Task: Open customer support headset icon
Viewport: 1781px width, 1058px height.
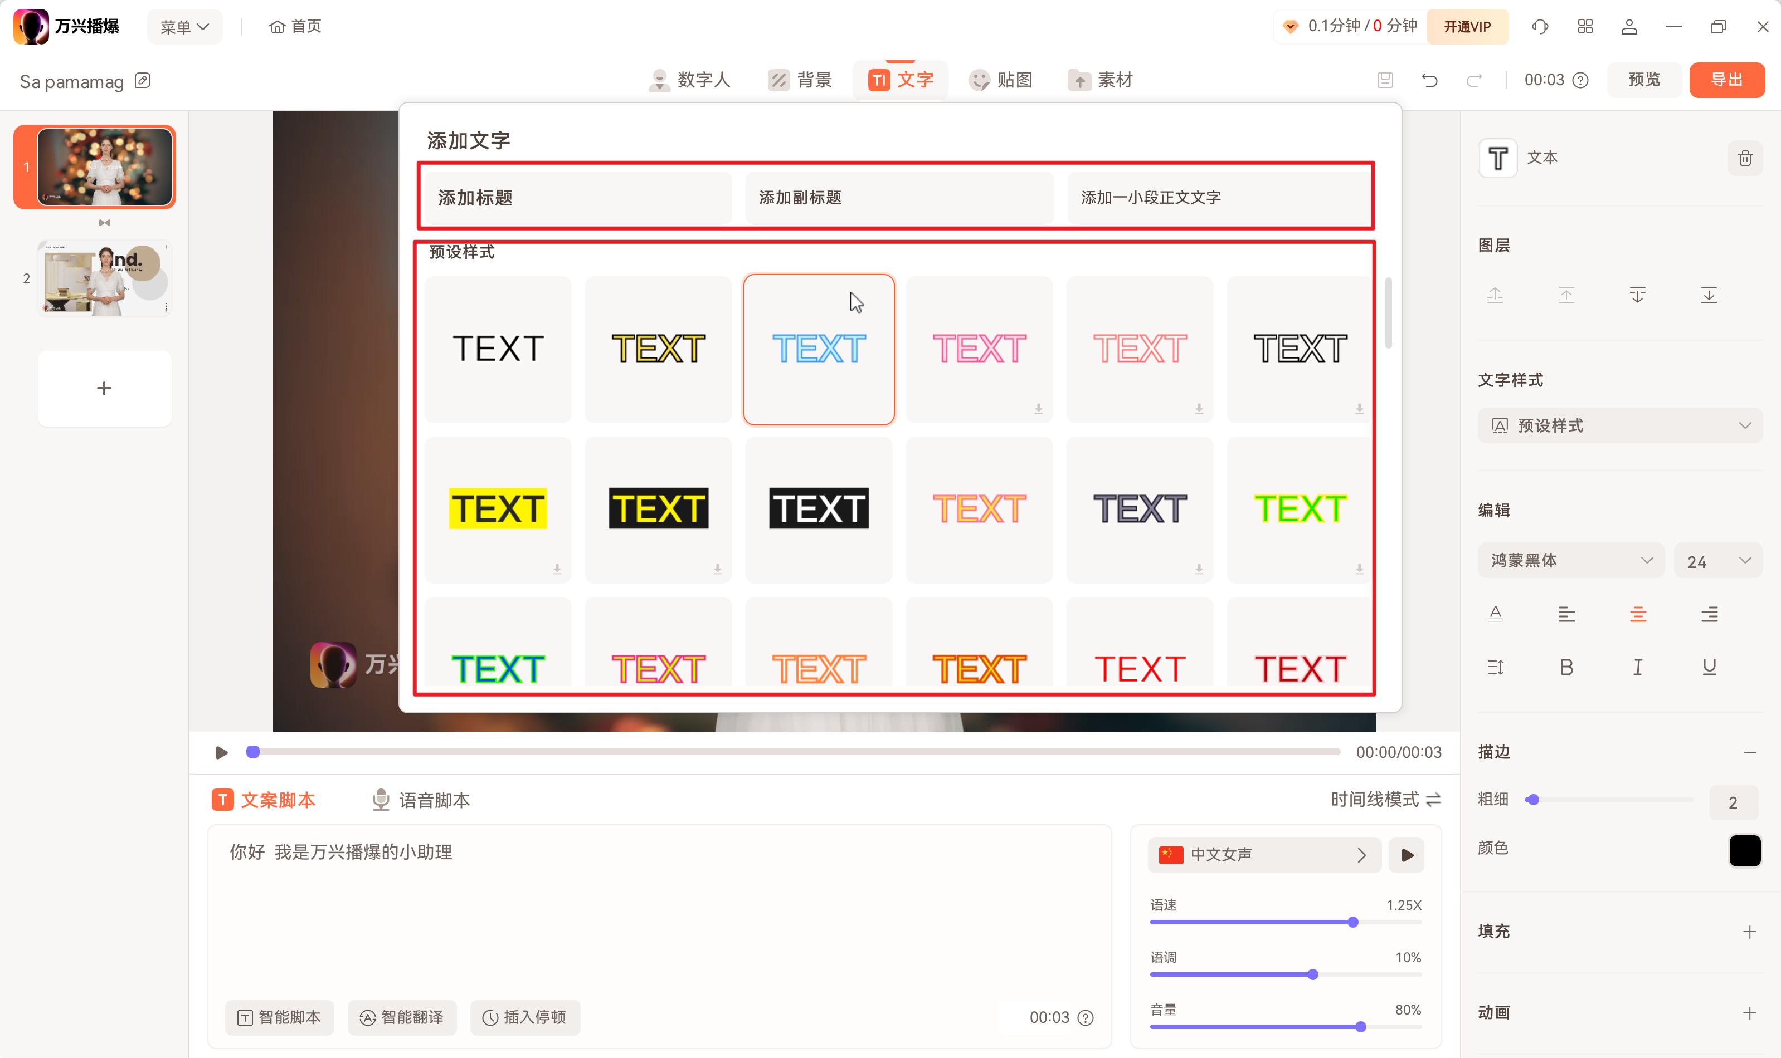Action: point(1540,27)
